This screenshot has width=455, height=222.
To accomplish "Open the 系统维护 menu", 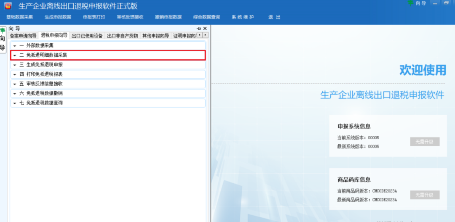I will (243, 17).
